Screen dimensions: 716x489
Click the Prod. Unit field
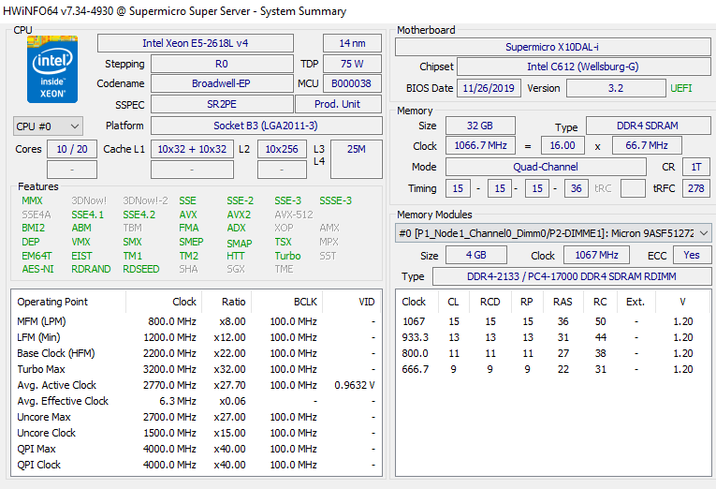339,104
